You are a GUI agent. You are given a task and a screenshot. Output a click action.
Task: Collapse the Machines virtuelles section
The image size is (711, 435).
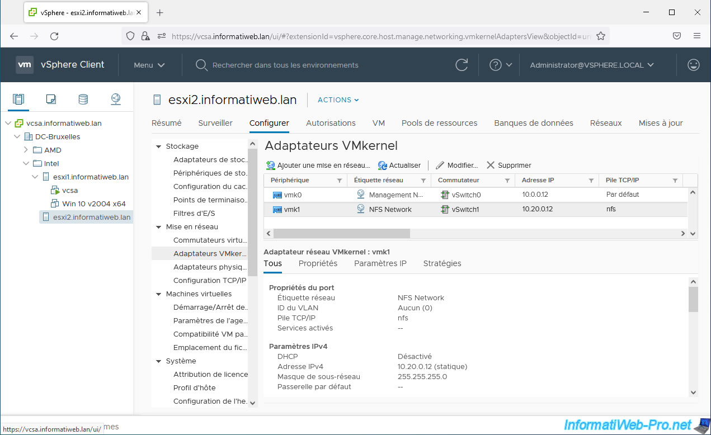click(x=158, y=294)
